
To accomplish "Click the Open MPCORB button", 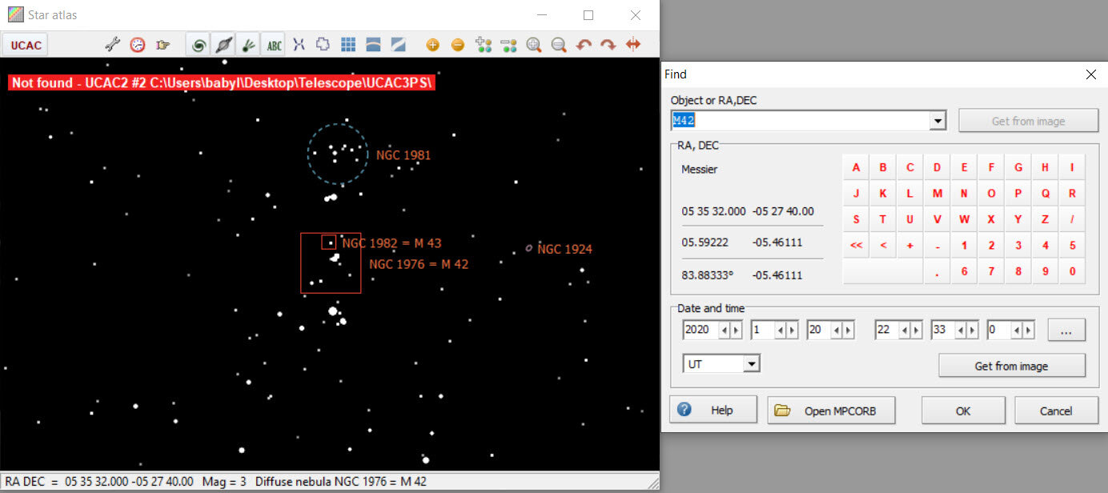I will [x=831, y=411].
